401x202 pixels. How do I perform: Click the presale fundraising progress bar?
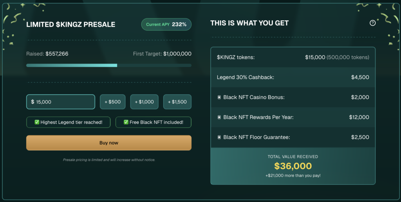tap(109, 65)
